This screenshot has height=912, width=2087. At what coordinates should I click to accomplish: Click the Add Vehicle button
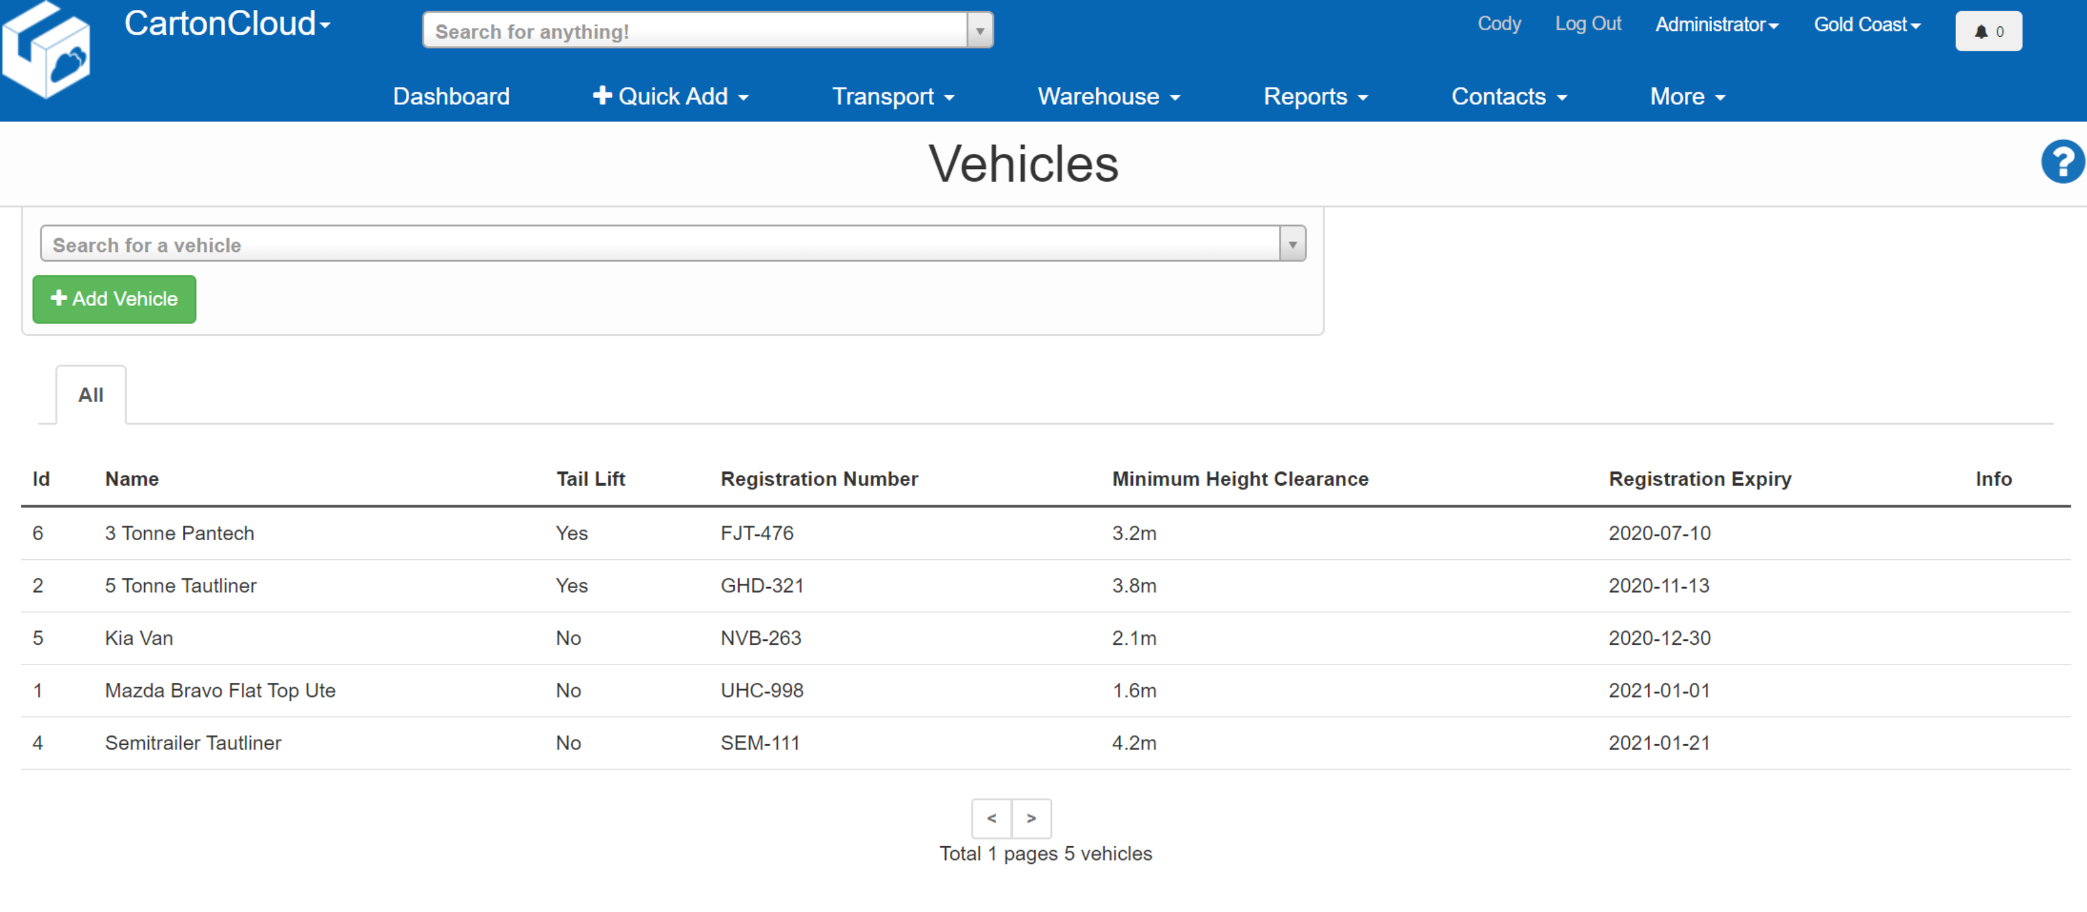113,299
